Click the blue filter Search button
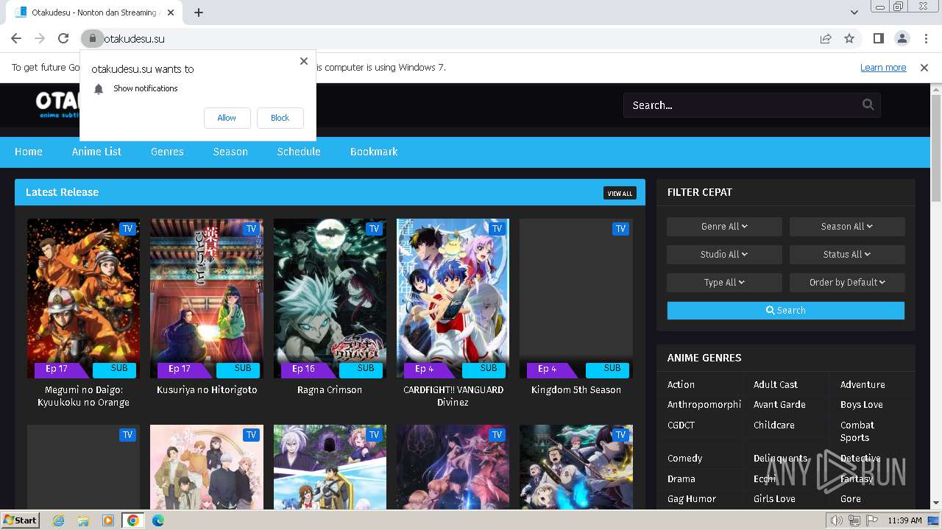 [786, 311]
